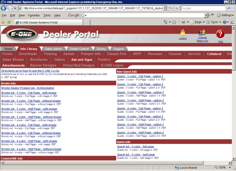Expand the Google toolbar search box dropdown
Viewport: 236px width, 171px height.
click(206, 15)
